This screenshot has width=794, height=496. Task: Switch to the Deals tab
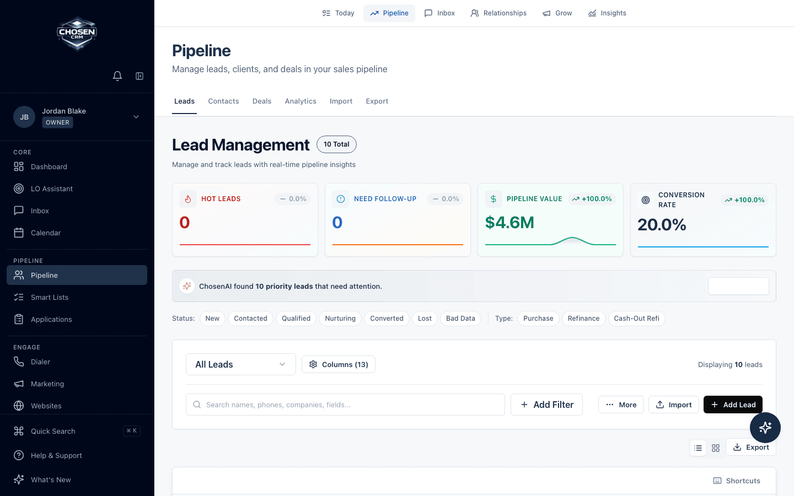tap(262, 101)
